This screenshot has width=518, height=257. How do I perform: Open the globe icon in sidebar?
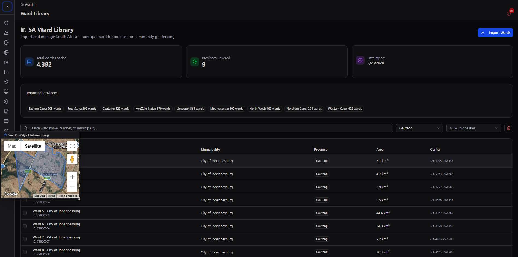pos(6,52)
